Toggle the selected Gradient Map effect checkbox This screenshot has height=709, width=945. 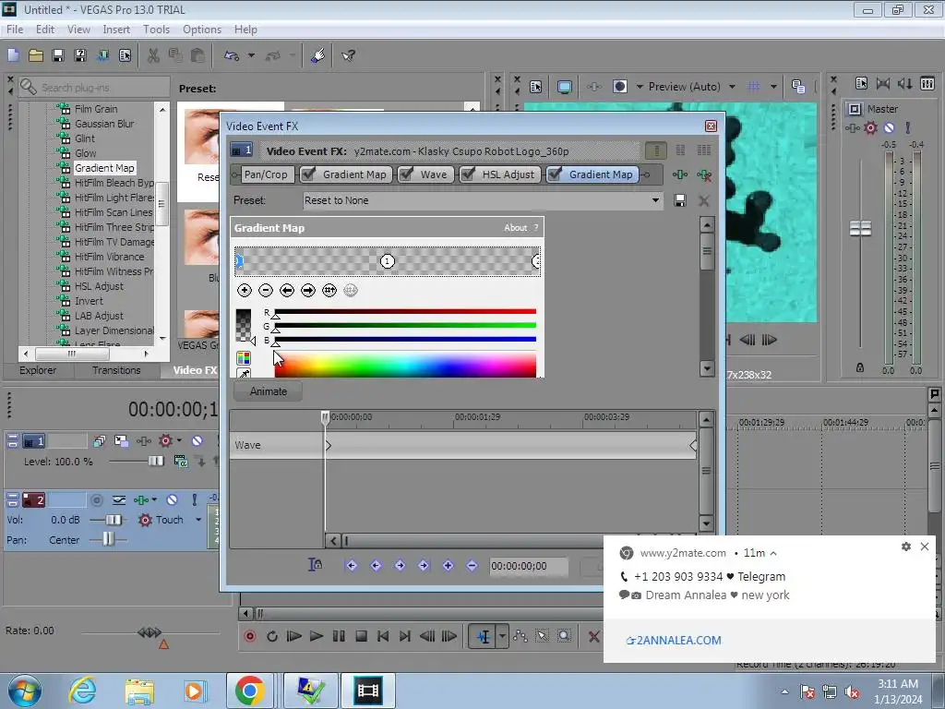[555, 174]
